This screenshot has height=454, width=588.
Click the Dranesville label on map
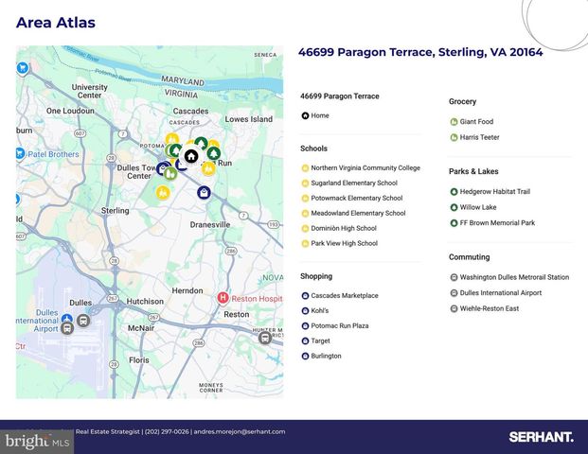[210, 224]
